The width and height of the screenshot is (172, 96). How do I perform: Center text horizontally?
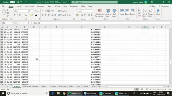point(46,15)
